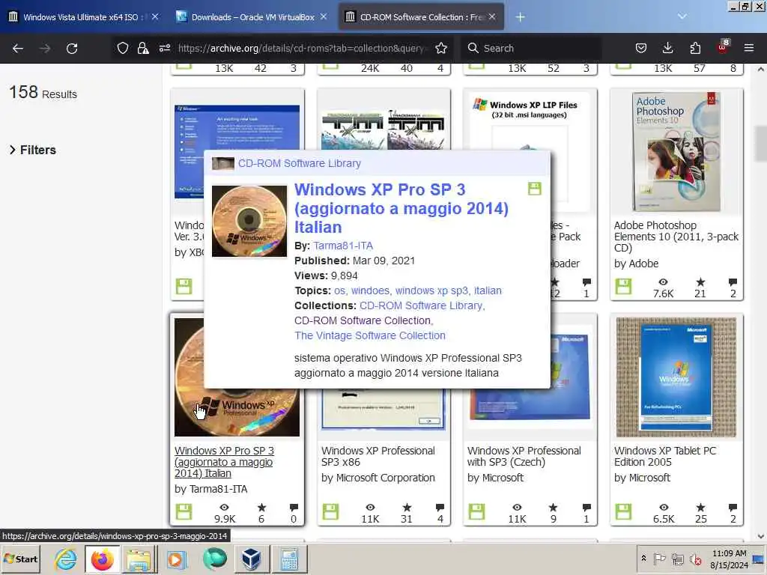Click the uBlock extension icon with badge 8
767x575 pixels.
723,47
